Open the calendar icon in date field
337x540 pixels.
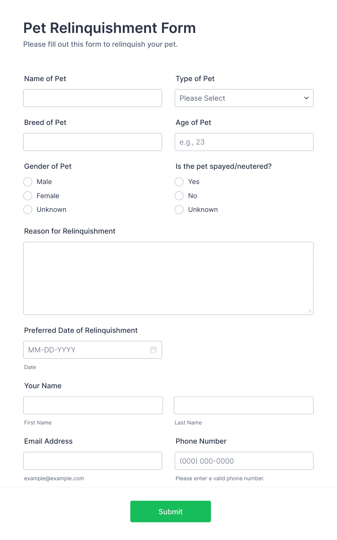(x=154, y=350)
